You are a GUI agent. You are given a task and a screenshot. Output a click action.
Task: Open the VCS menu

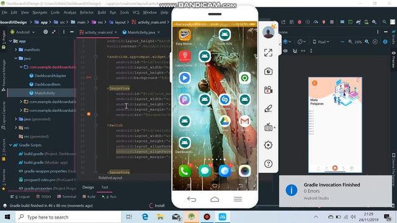136,12
